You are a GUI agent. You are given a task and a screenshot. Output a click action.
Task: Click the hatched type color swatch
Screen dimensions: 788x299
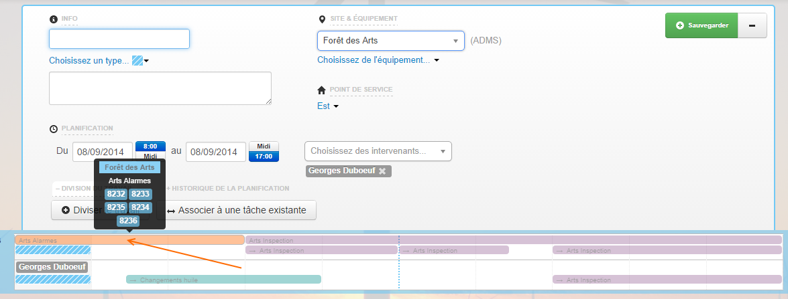137,61
